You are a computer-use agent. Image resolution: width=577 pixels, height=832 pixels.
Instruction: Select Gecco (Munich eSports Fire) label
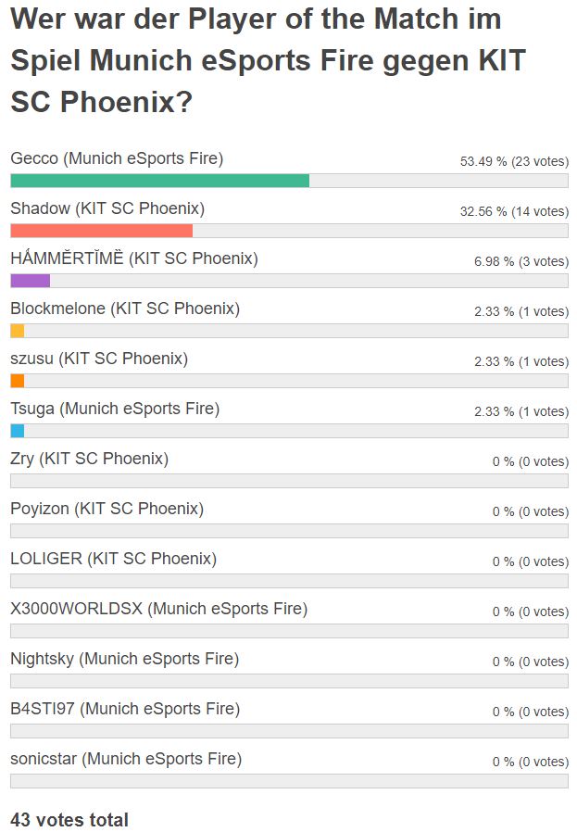point(117,158)
